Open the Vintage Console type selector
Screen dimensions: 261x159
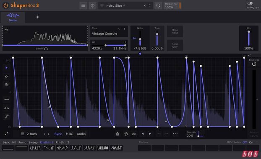[x=104, y=33]
